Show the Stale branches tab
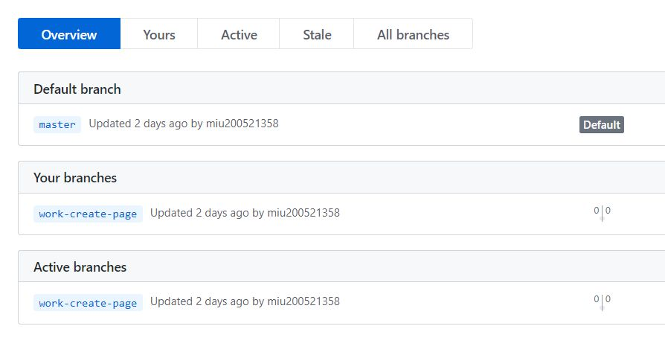665x358 pixels. tap(317, 34)
